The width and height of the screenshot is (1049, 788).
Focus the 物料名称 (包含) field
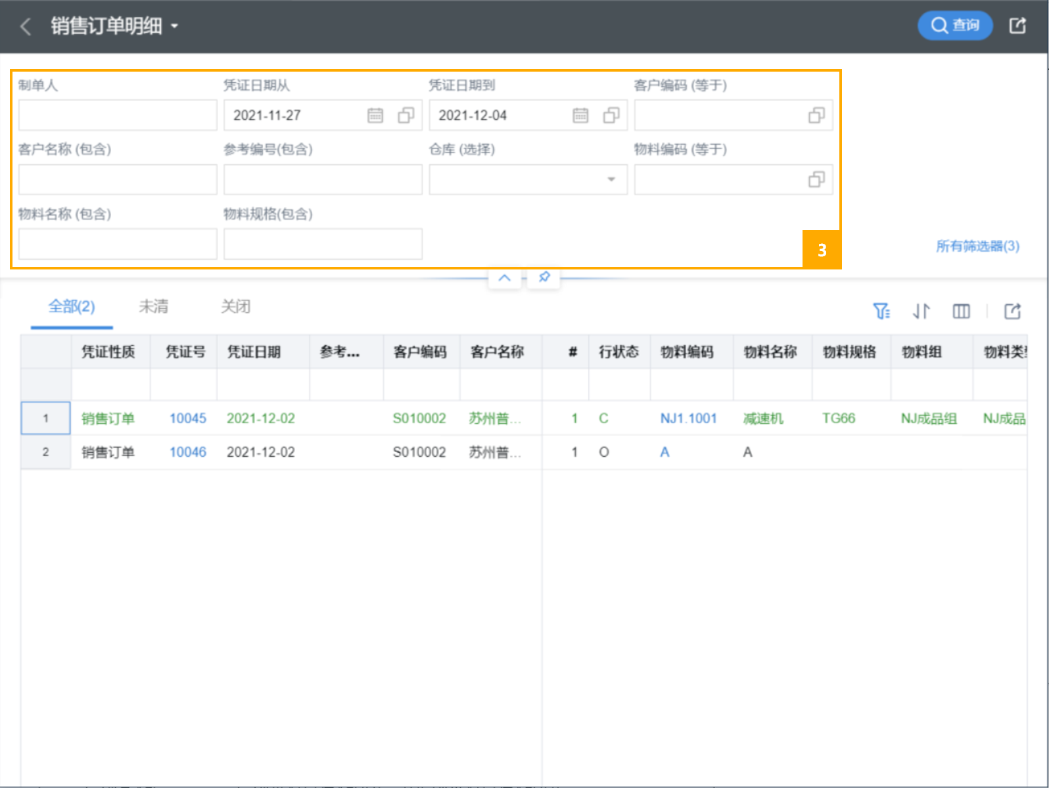pyautogui.click(x=118, y=244)
